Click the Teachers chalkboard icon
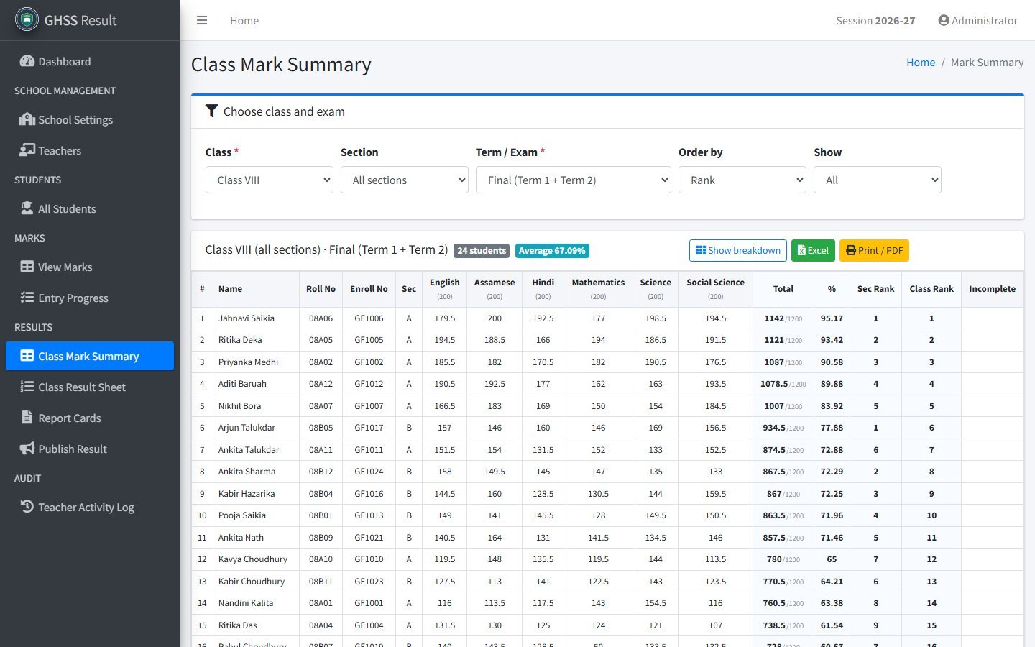Viewport: 1035px width, 647px height. coord(27,150)
